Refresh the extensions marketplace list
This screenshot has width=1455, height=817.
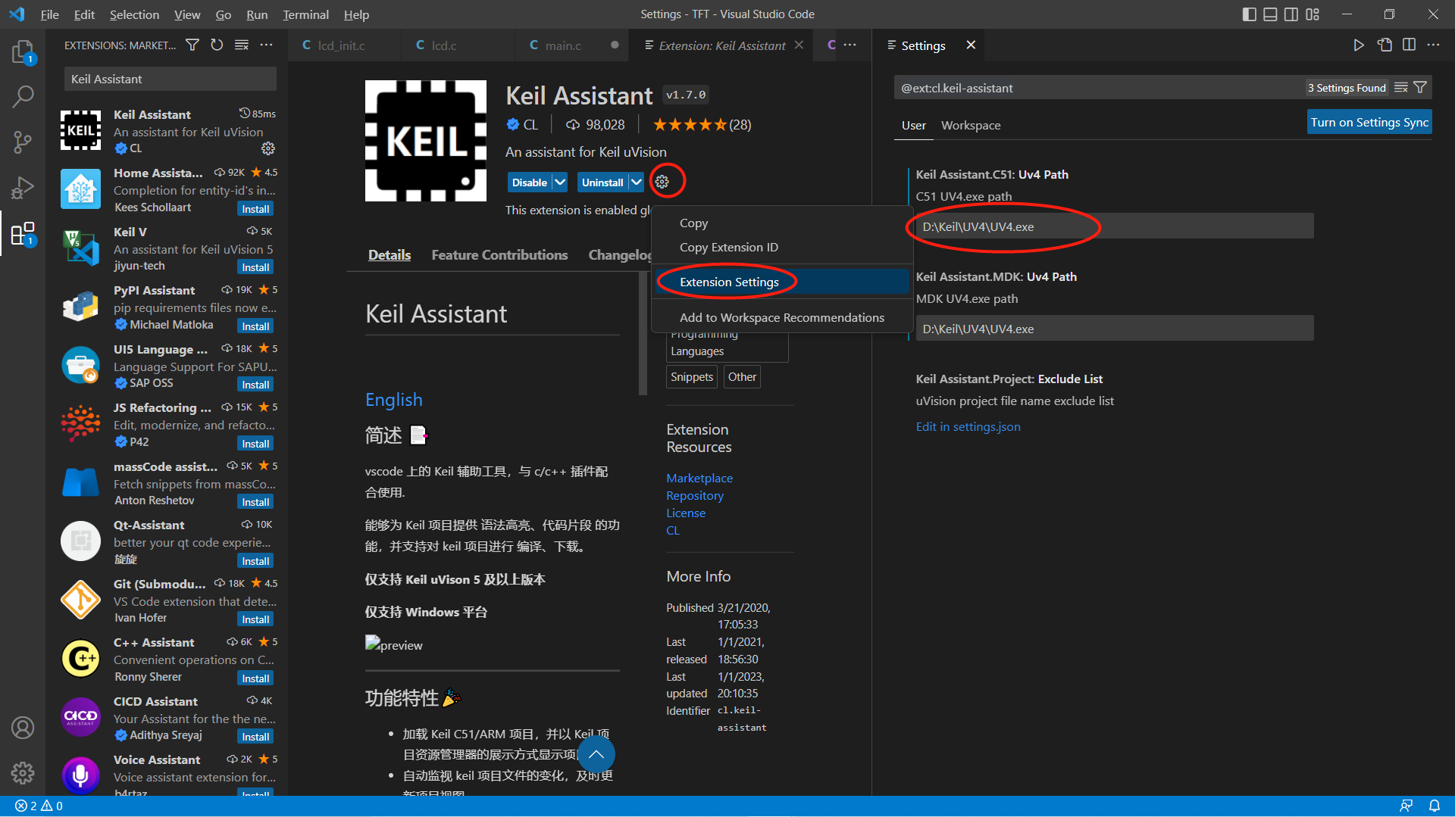tap(217, 45)
